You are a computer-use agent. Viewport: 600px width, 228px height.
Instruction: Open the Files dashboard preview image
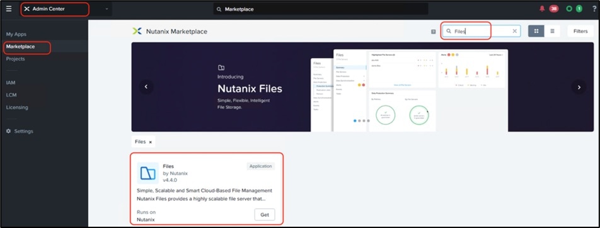(x=410, y=90)
